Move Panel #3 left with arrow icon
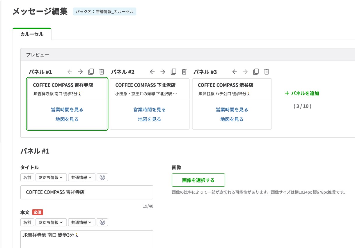 click(x=235, y=72)
